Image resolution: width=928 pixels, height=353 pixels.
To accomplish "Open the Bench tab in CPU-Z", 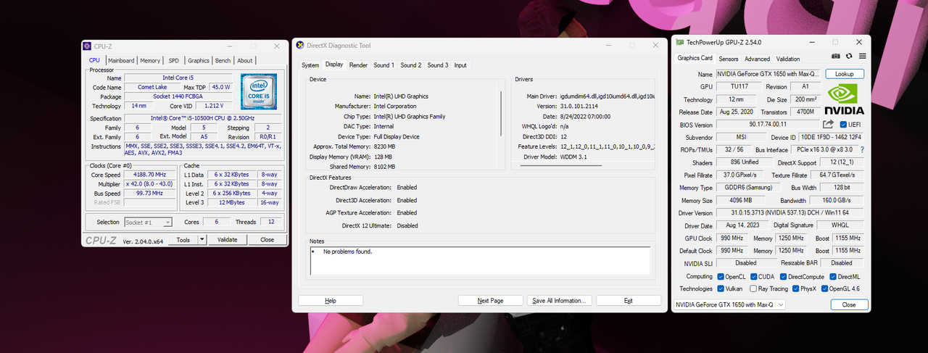I will pyautogui.click(x=223, y=61).
